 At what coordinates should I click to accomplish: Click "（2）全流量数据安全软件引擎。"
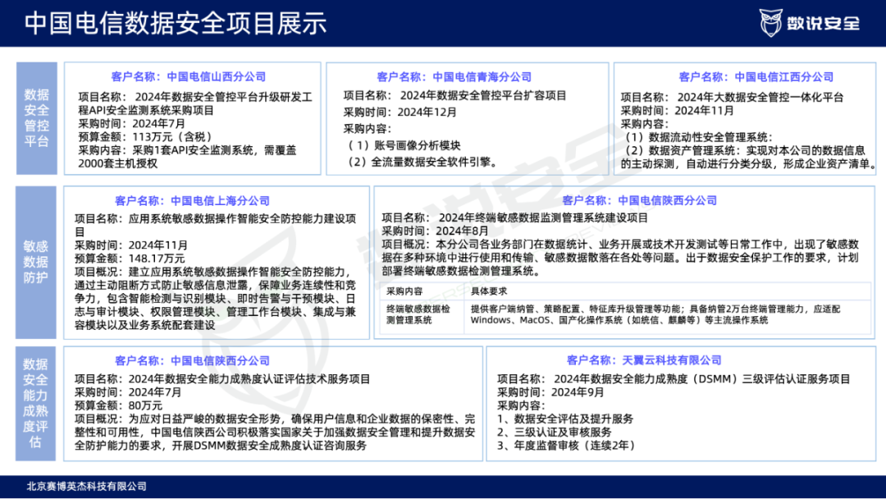pos(422,163)
